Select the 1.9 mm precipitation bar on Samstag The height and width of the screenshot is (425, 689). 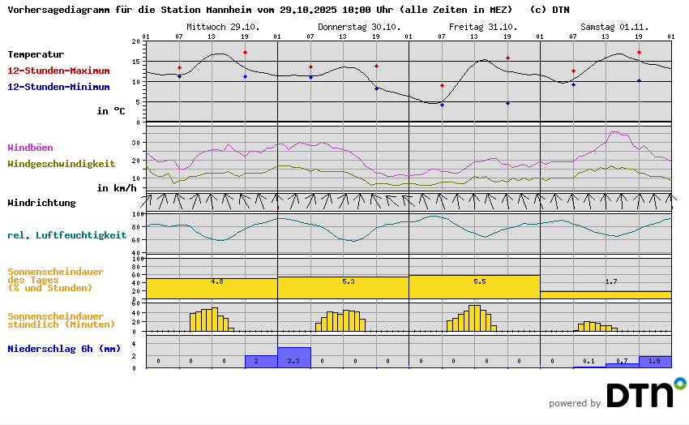click(655, 362)
